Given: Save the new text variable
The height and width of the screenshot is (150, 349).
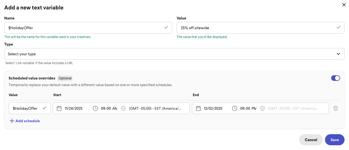Looking at the screenshot, I should pos(335,140).
